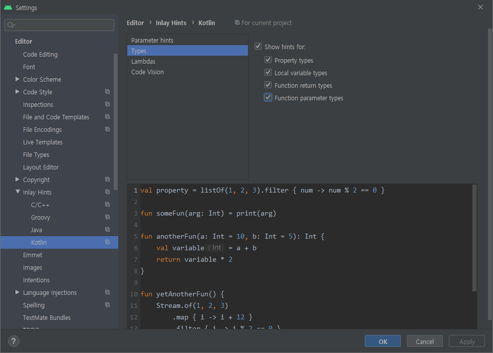Screen dimensions: 493x353
Task: Select C/C++ under Inlay Hints
Action: pos(40,205)
